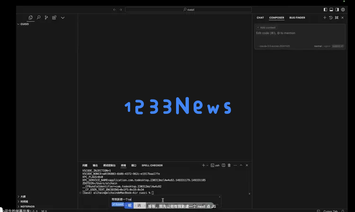Viewport: 355px width, 212px height.
Task: Close the AI composer pane
Action: point(343,18)
